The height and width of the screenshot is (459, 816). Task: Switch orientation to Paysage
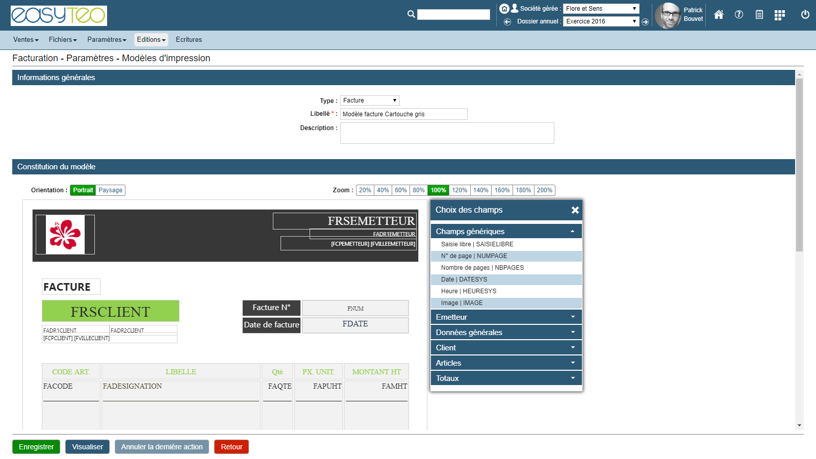pyautogui.click(x=110, y=190)
